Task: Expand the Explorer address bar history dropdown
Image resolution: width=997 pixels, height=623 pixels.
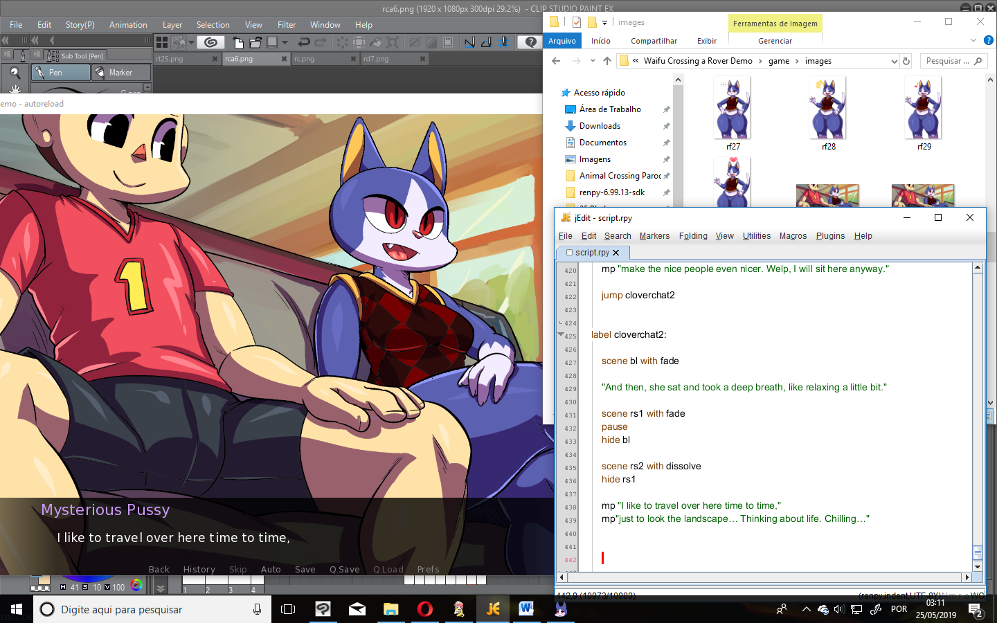Action: 894,61
